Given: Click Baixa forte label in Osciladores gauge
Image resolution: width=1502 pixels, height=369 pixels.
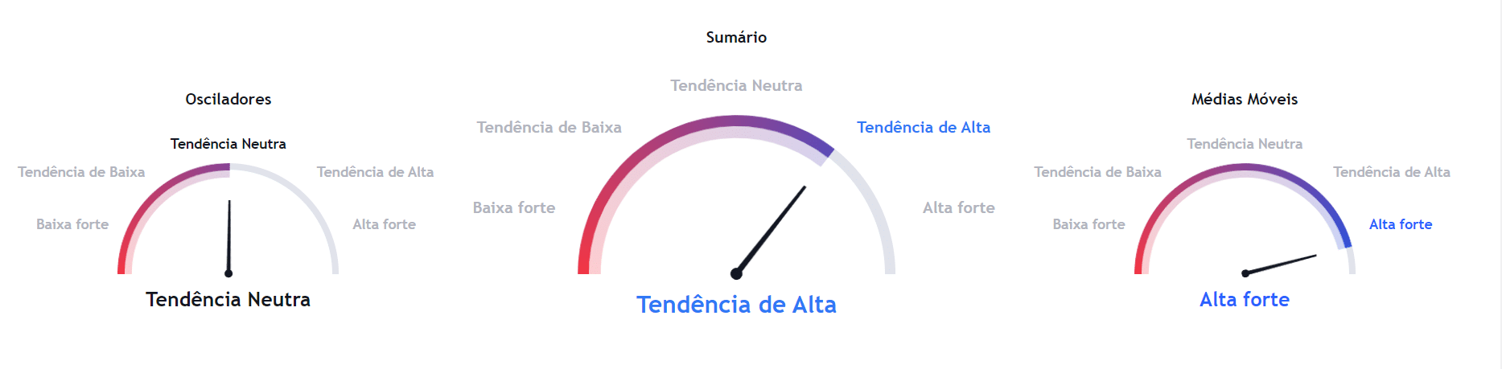Looking at the screenshot, I should [72, 224].
